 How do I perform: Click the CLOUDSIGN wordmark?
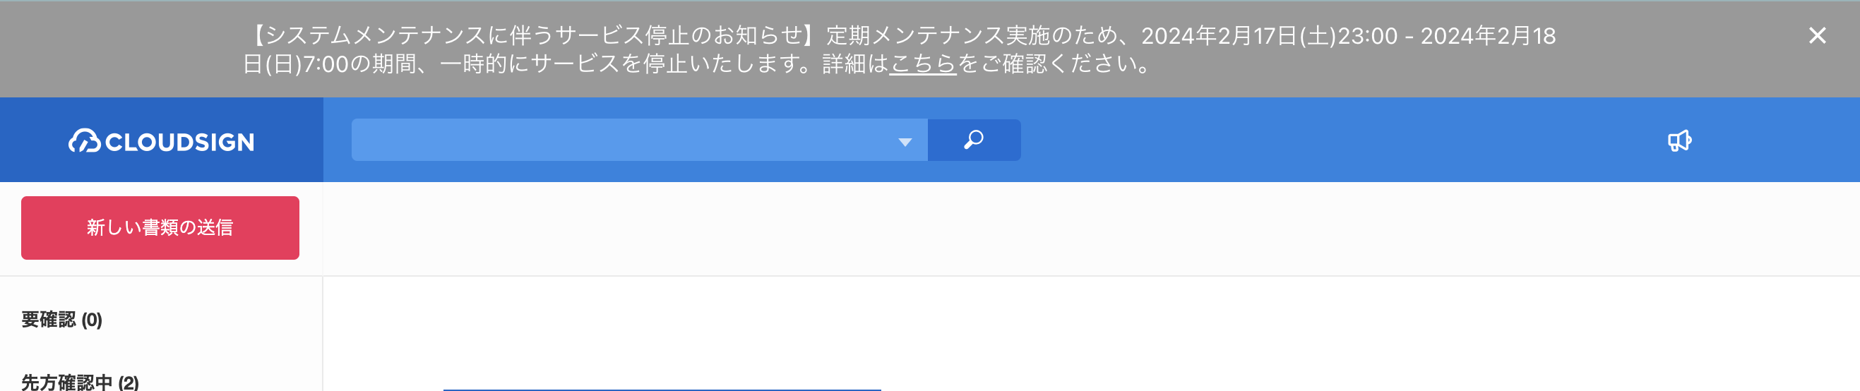pyautogui.click(x=180, y=142)
